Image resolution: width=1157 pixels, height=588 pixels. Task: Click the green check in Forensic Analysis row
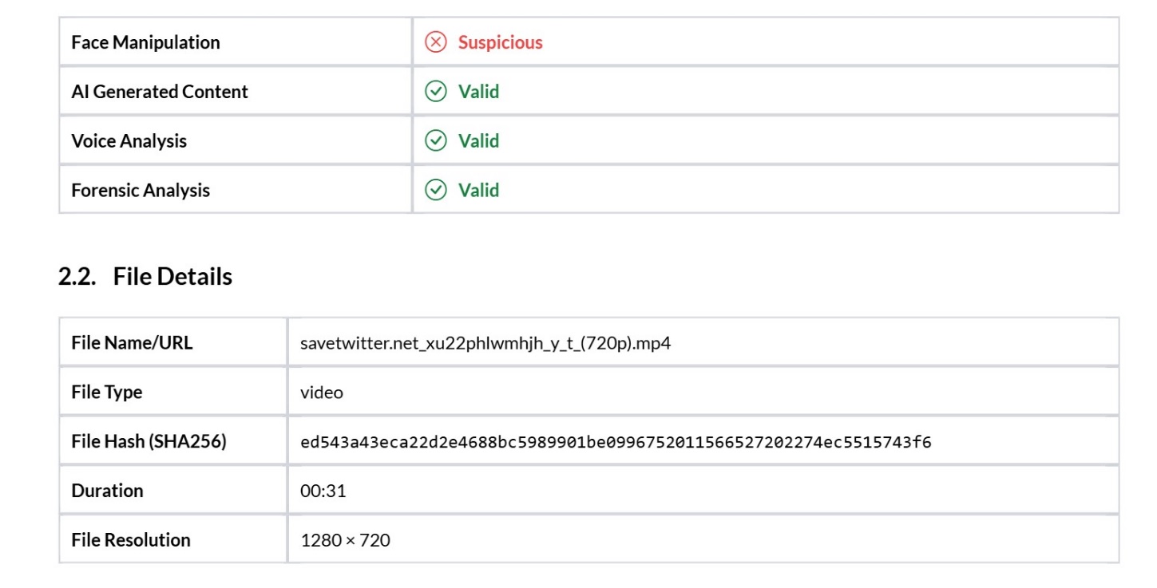point(435,190)
